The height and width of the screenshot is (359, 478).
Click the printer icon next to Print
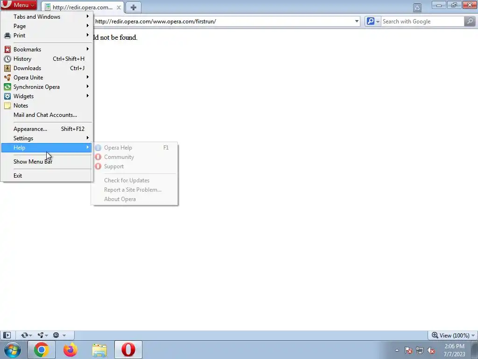pyautogui.click(x=7, y=36)
